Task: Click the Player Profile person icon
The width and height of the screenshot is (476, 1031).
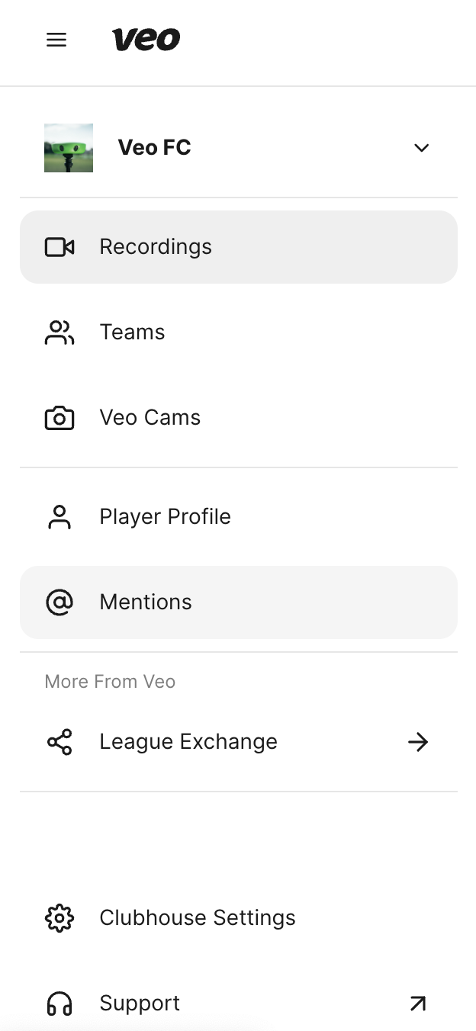Action: click(59, 517)
